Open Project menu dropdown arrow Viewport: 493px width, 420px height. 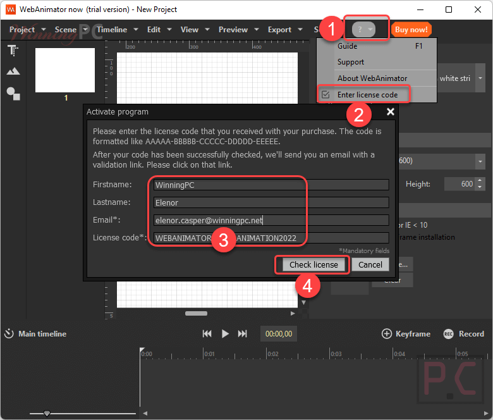click(44, 30)
